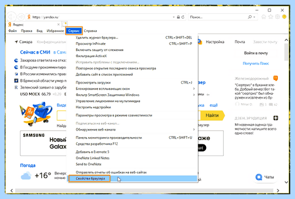Click the Сервис menu

pyautogui.click(x=74, y=31)
